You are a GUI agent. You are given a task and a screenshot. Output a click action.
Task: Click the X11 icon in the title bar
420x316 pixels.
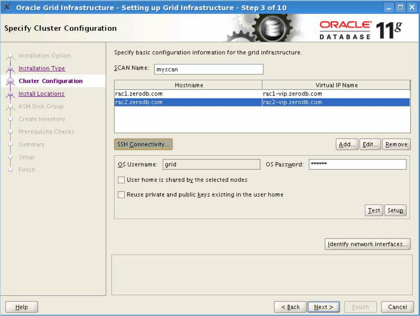[x=7, y=8]
